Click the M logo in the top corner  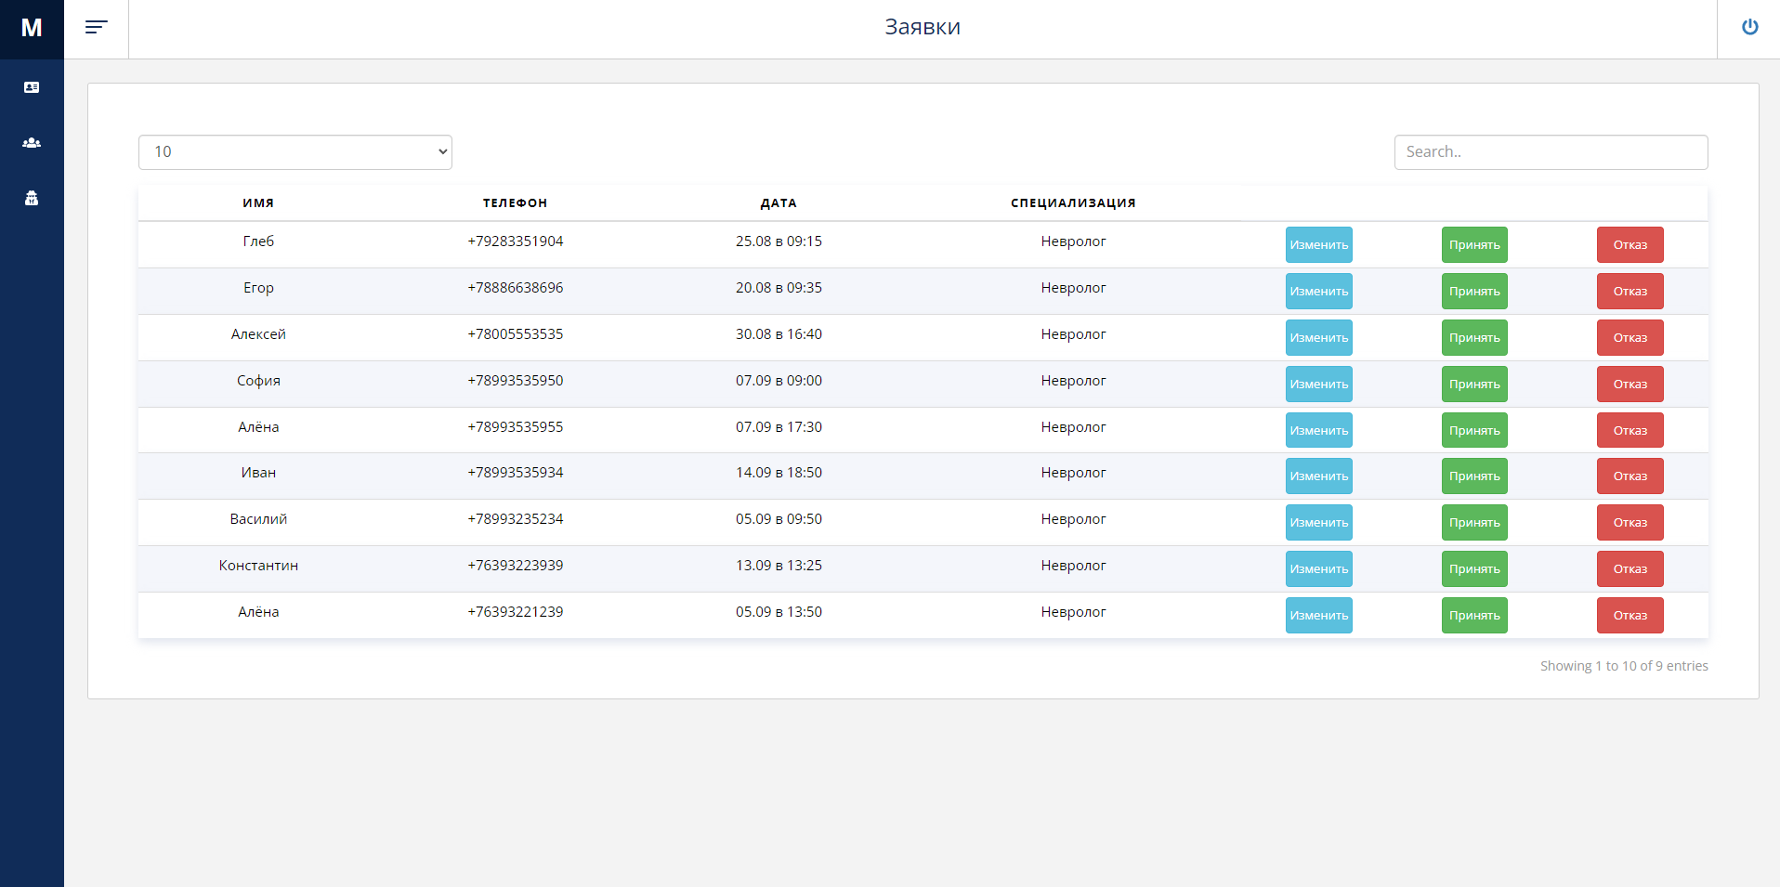(x=32, y=28)
